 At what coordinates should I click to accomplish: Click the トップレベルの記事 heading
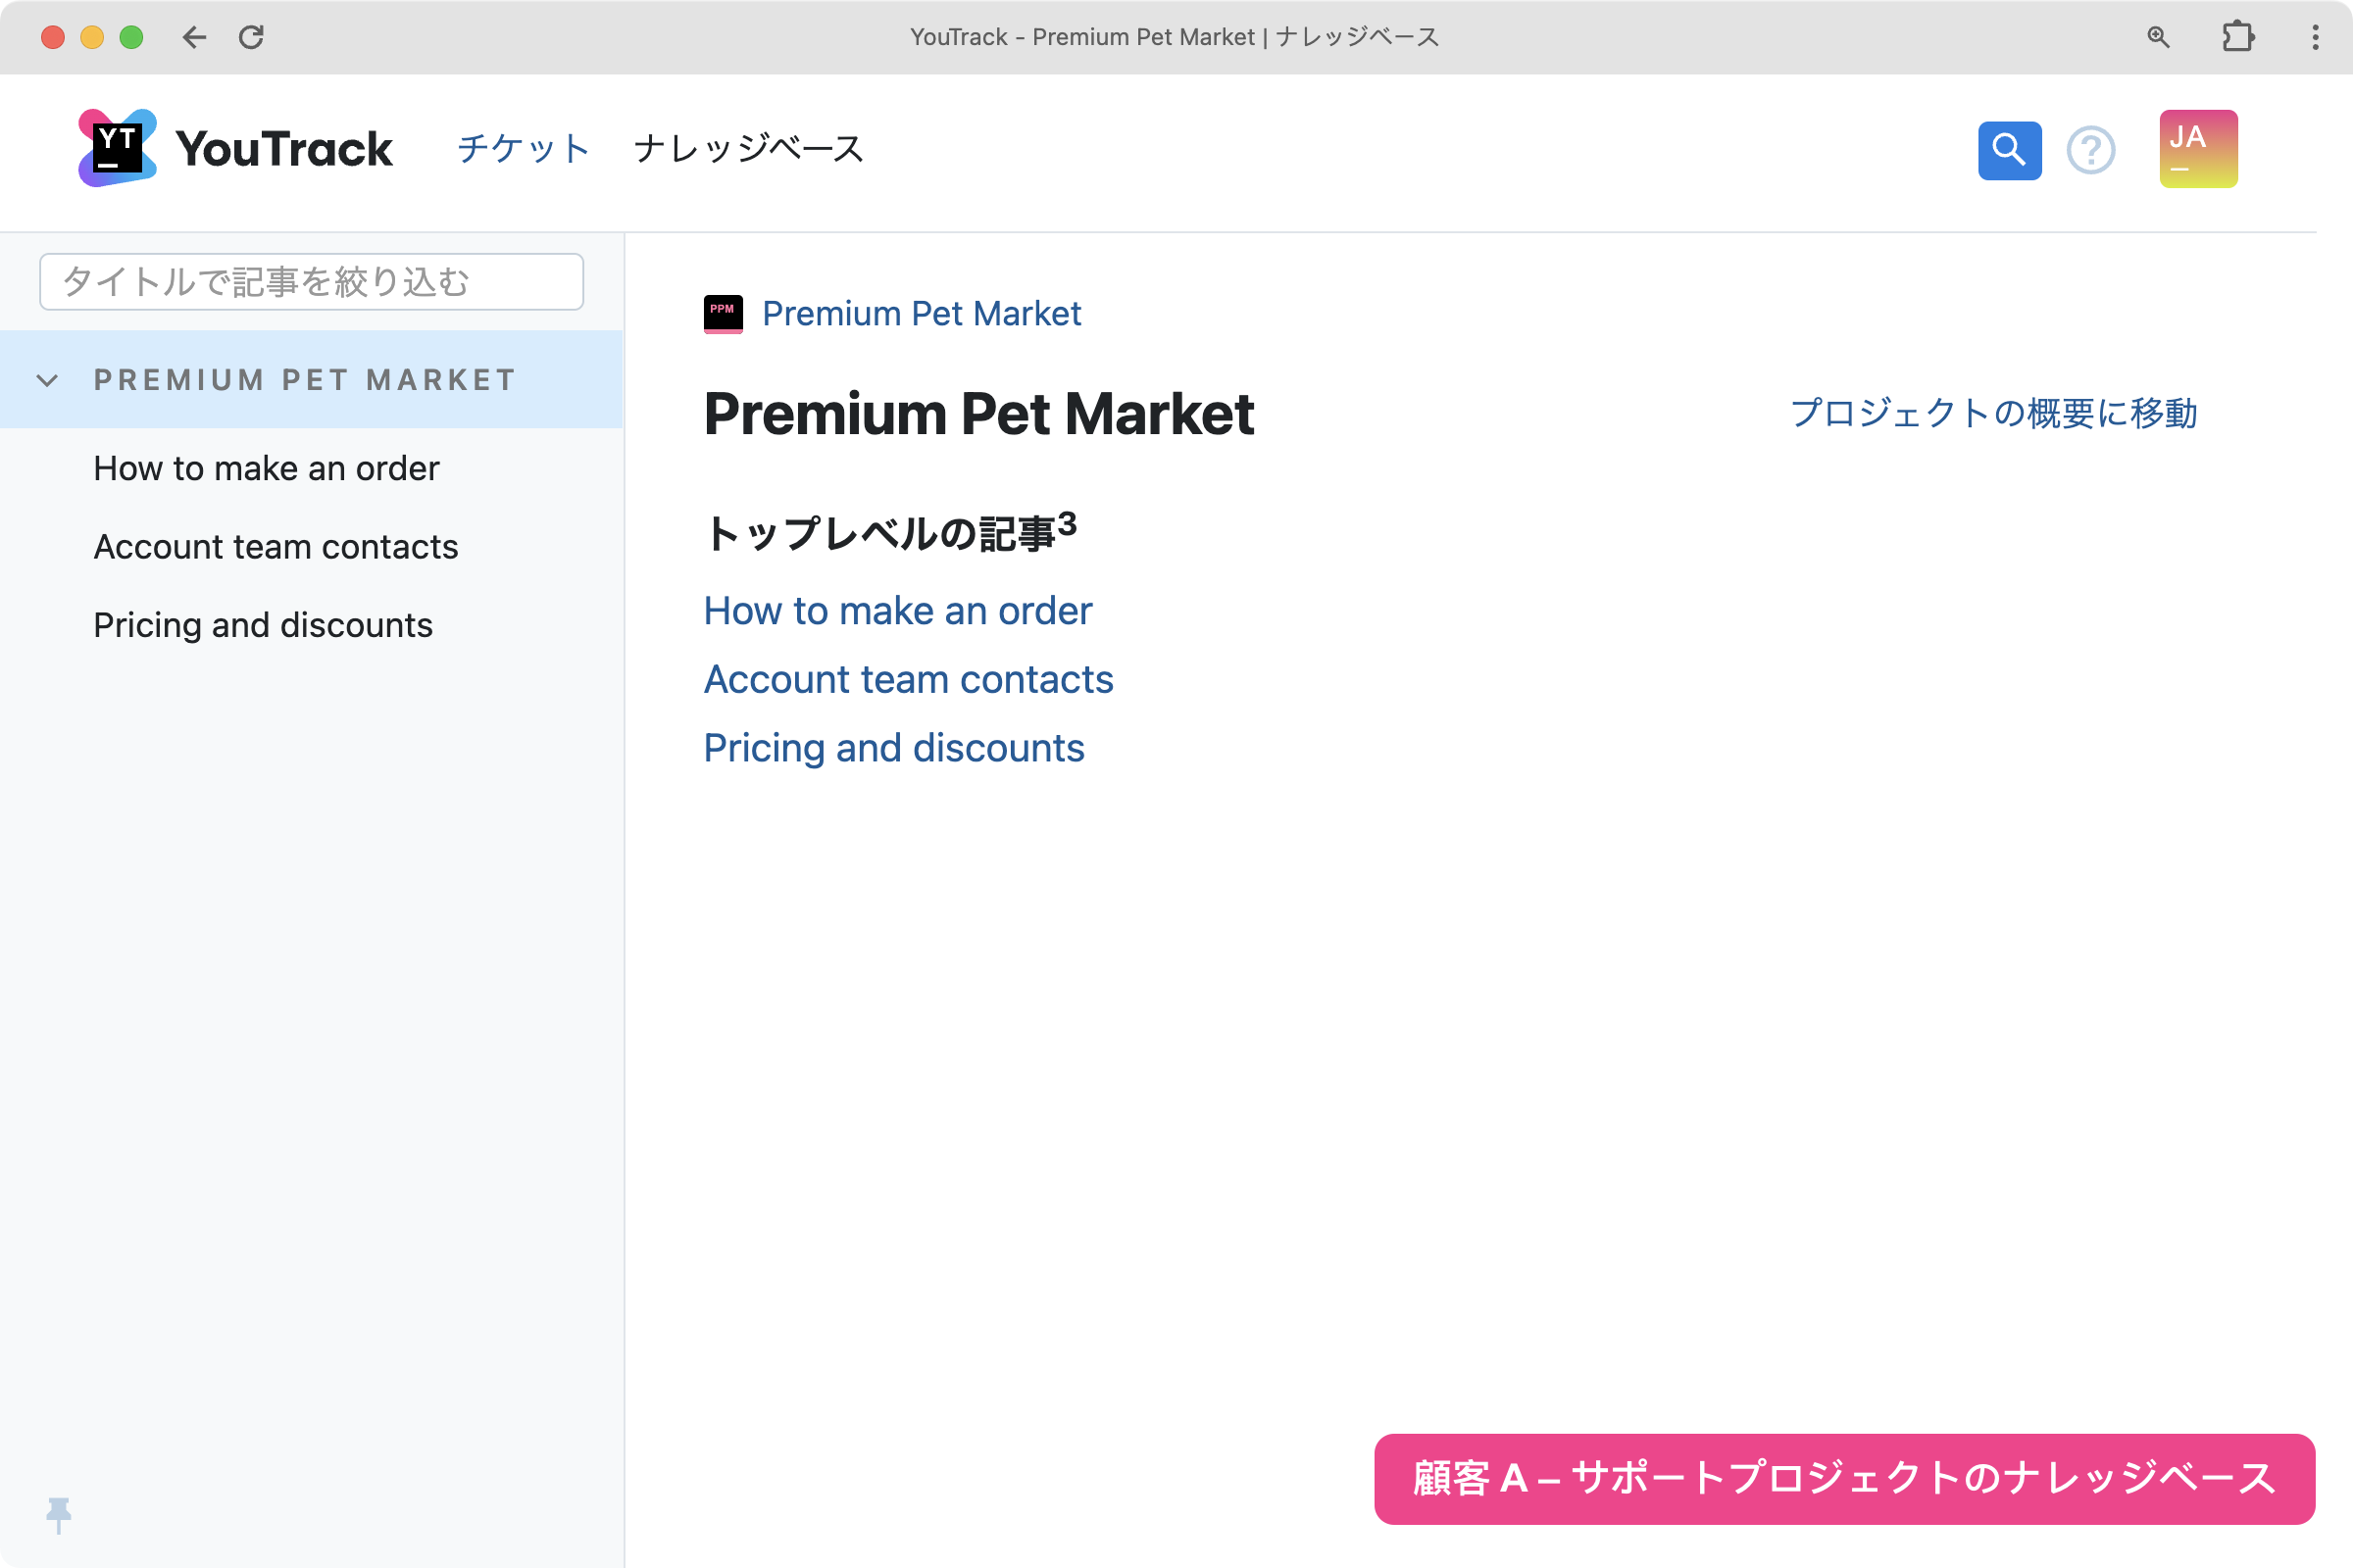tap(890, 532)
